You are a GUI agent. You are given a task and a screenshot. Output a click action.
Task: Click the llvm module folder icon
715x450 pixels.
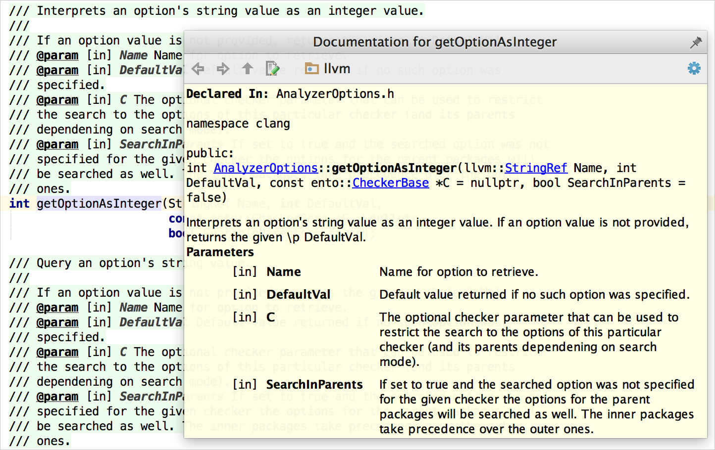(x=311, y=69)
